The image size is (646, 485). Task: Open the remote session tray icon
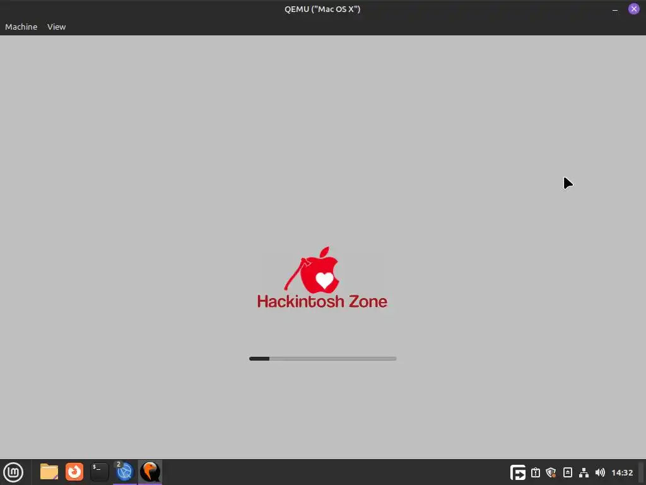(x=518, y=472)
